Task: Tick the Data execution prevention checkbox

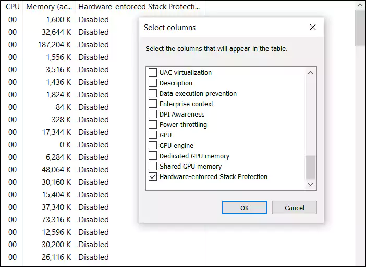Action: click(153, 93)
